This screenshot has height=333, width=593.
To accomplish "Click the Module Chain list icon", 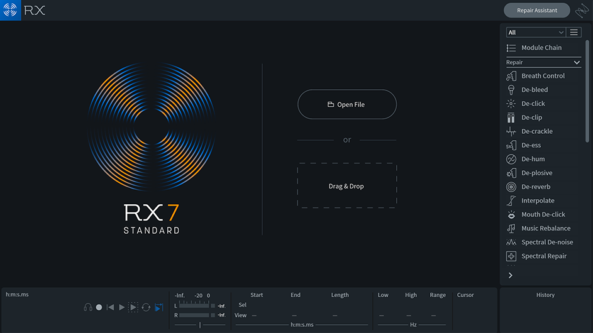I will (511, 48).
